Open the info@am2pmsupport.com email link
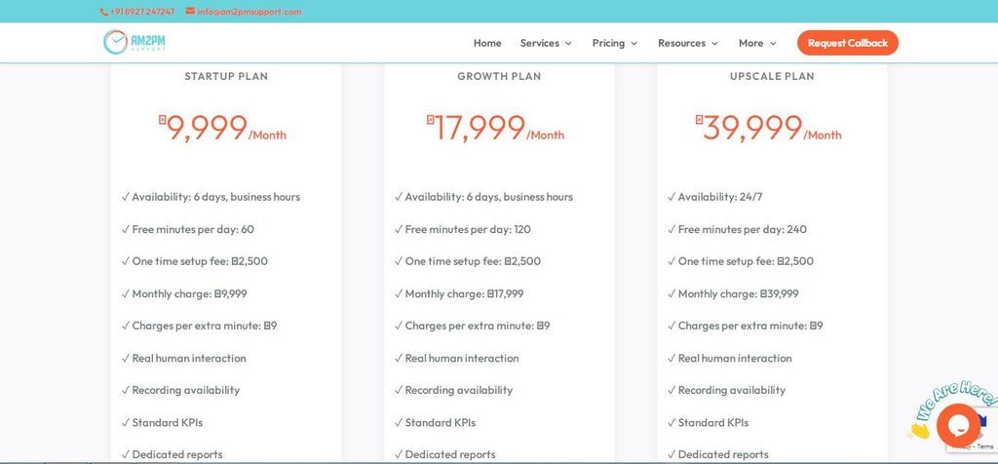998x464 pixels. (249, 12)
